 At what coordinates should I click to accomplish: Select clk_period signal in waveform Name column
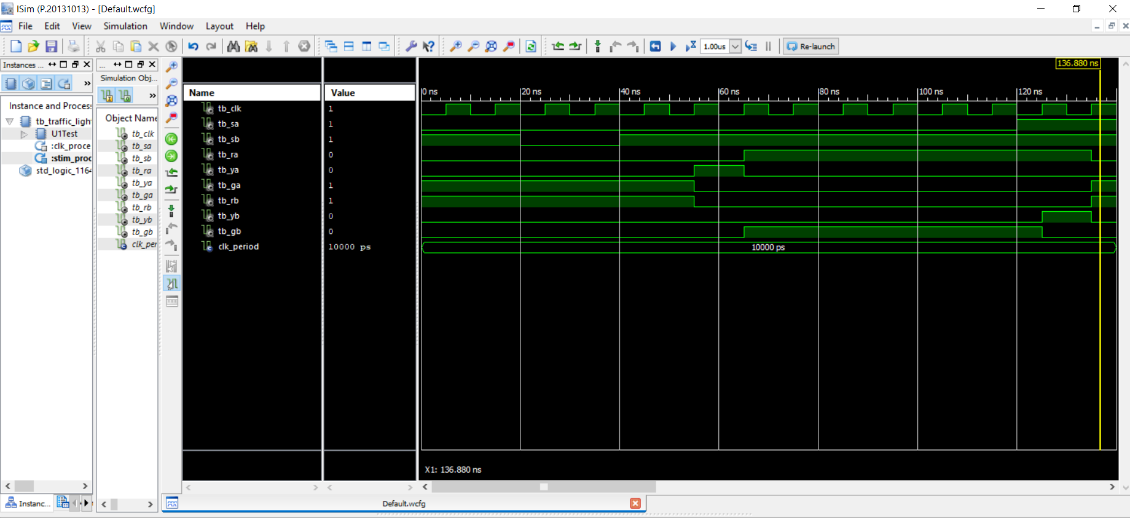(238, 247)
